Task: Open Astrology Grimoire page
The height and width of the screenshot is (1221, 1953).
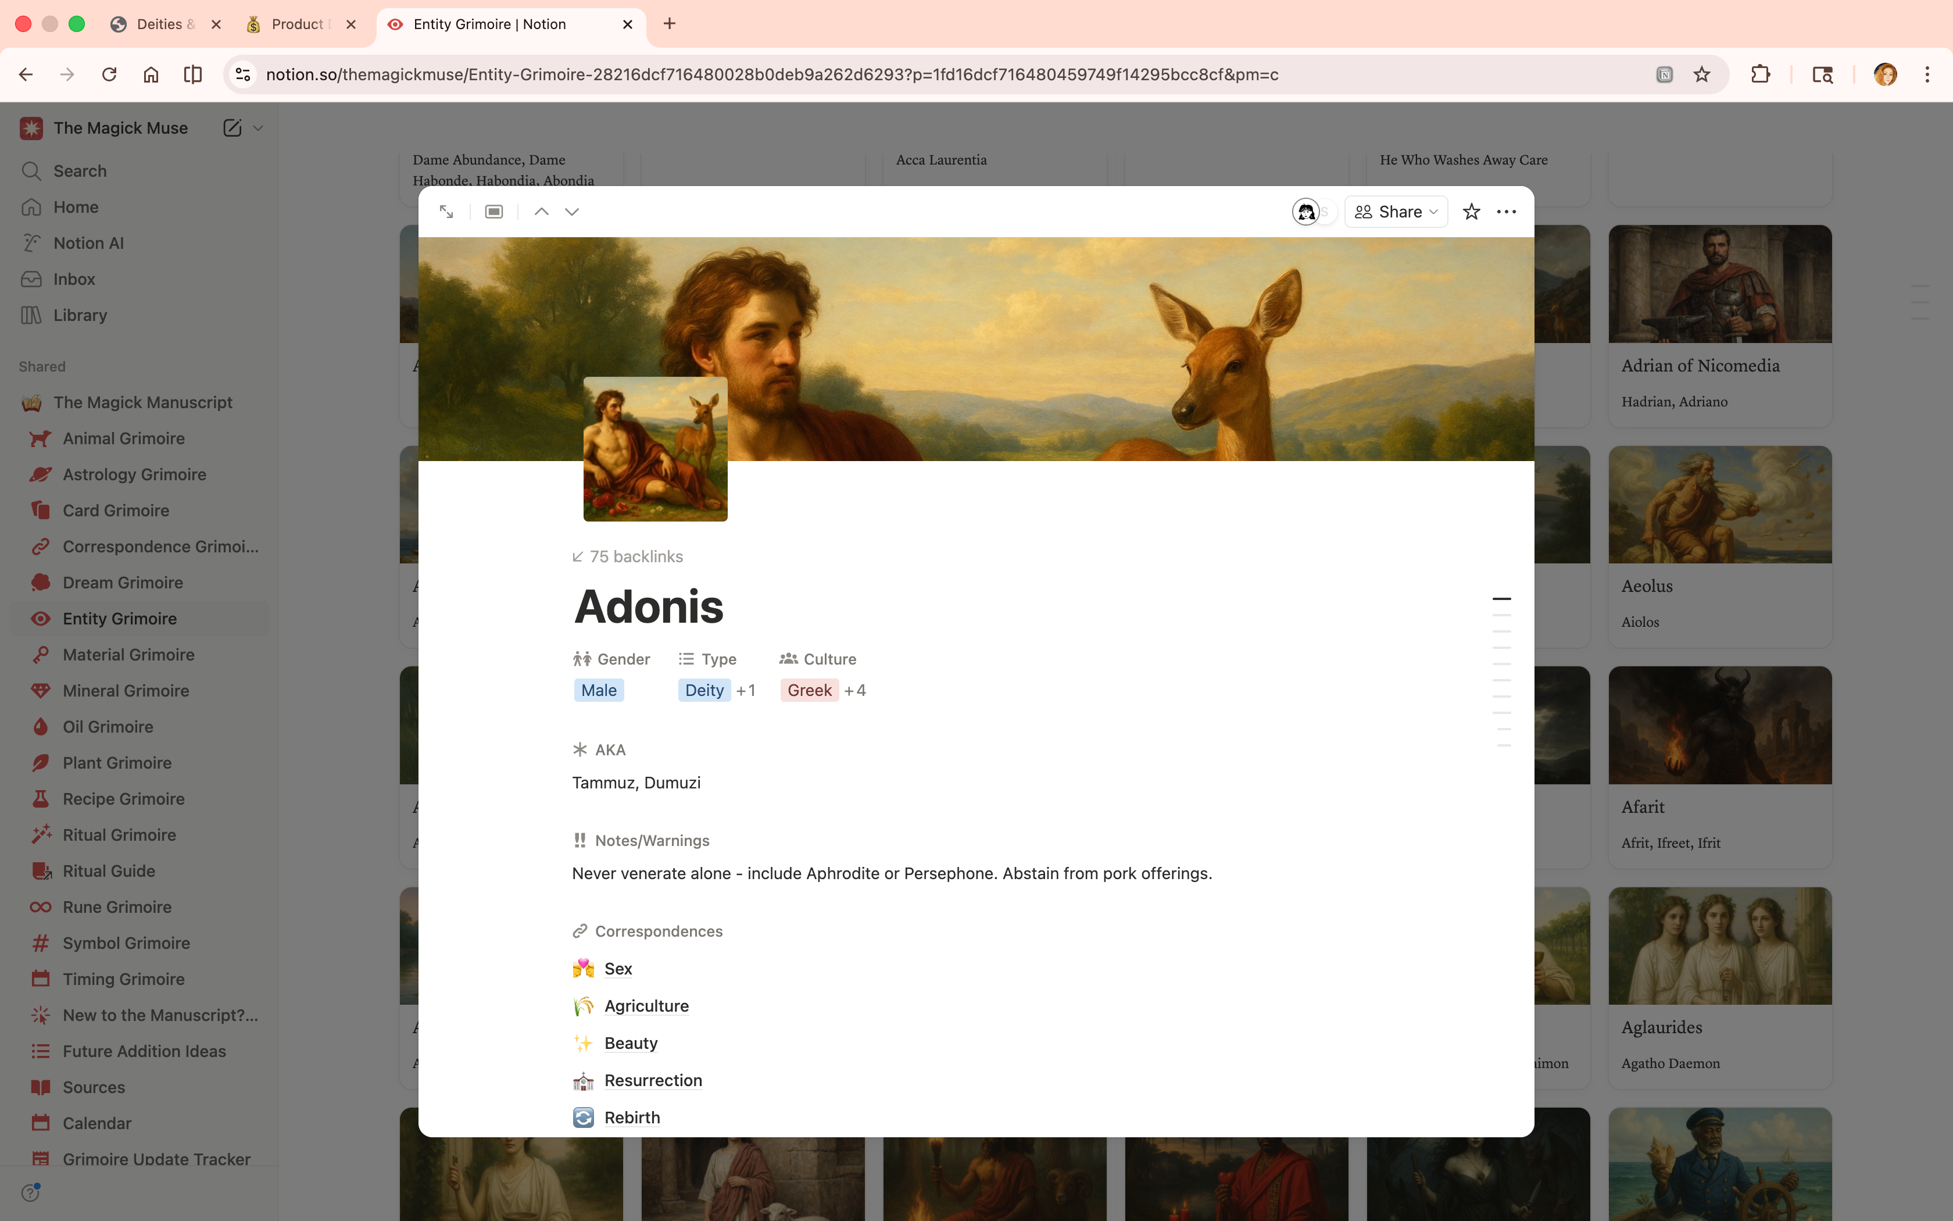Action: (x=141, y=475)
